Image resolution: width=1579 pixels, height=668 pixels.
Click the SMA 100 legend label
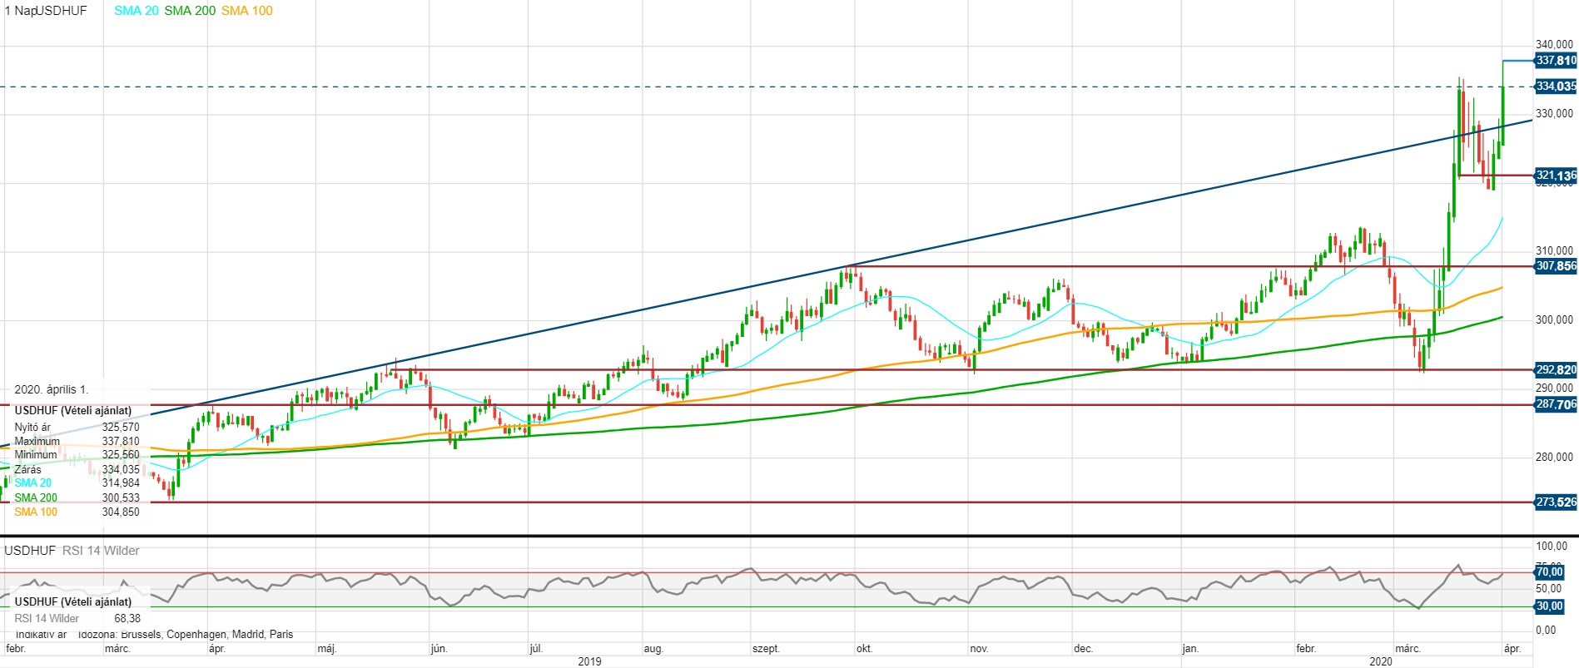tap(246, 11)
